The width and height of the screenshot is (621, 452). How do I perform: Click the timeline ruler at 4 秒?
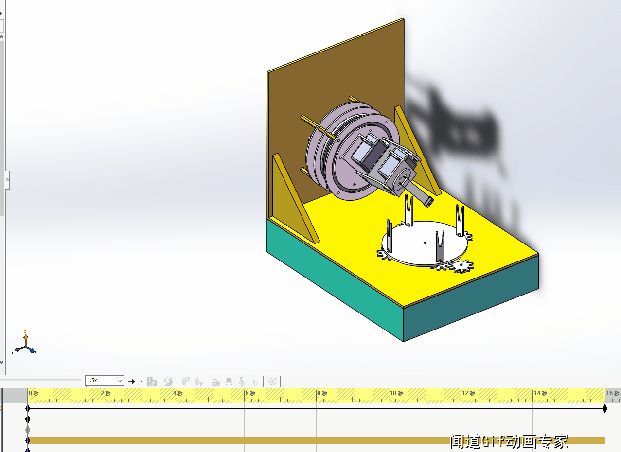(x=177, y=393)
